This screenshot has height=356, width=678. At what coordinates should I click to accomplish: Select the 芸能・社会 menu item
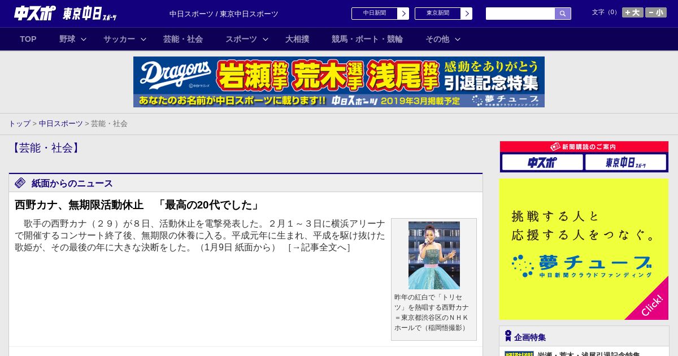coord(183,39)
